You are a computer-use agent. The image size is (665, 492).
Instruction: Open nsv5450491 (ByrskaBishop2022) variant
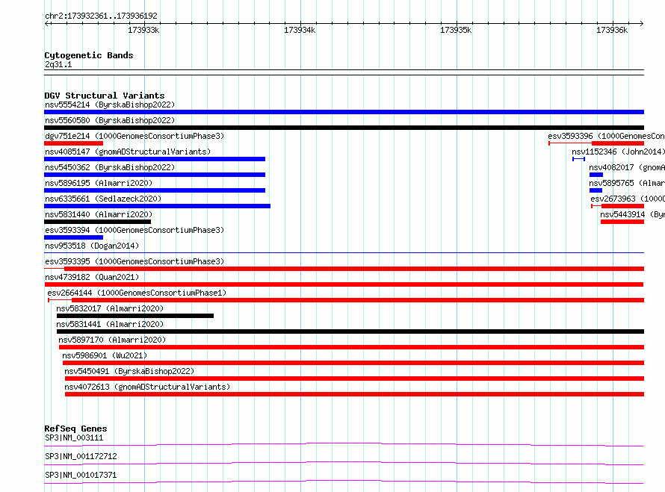pos(129,371)
